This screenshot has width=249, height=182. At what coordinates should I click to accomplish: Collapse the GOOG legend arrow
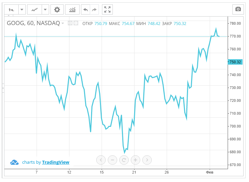coord(63,24)
